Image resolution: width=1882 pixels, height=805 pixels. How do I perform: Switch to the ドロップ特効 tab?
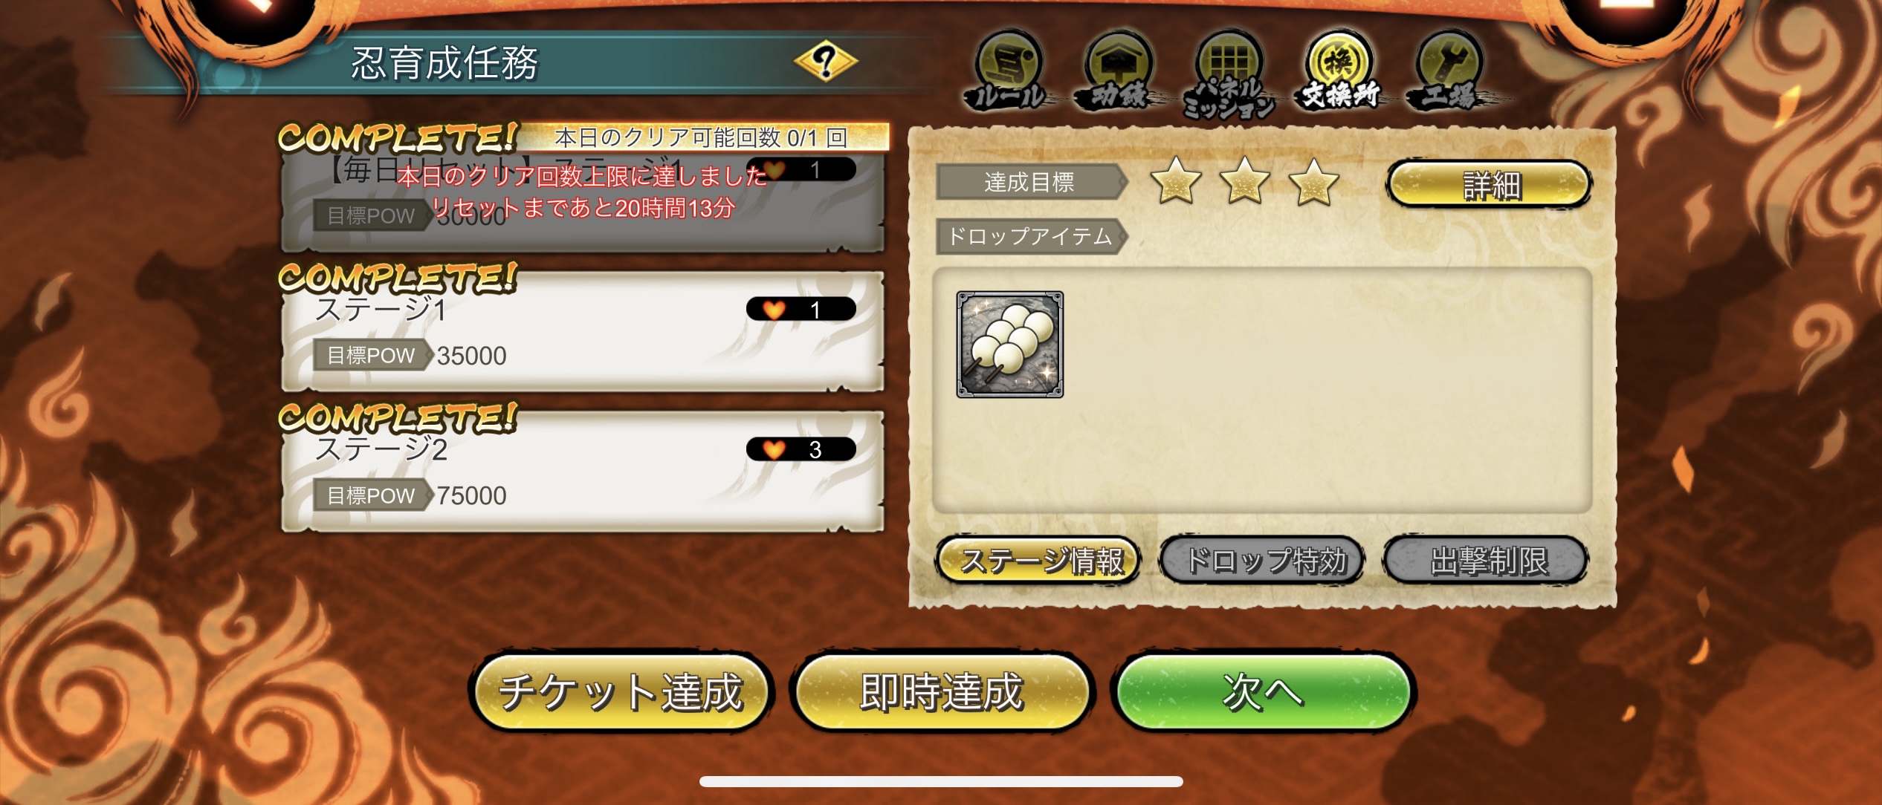click(x=1262, y=560)
